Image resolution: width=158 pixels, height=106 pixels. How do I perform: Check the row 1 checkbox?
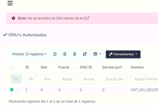coord(18,90)
